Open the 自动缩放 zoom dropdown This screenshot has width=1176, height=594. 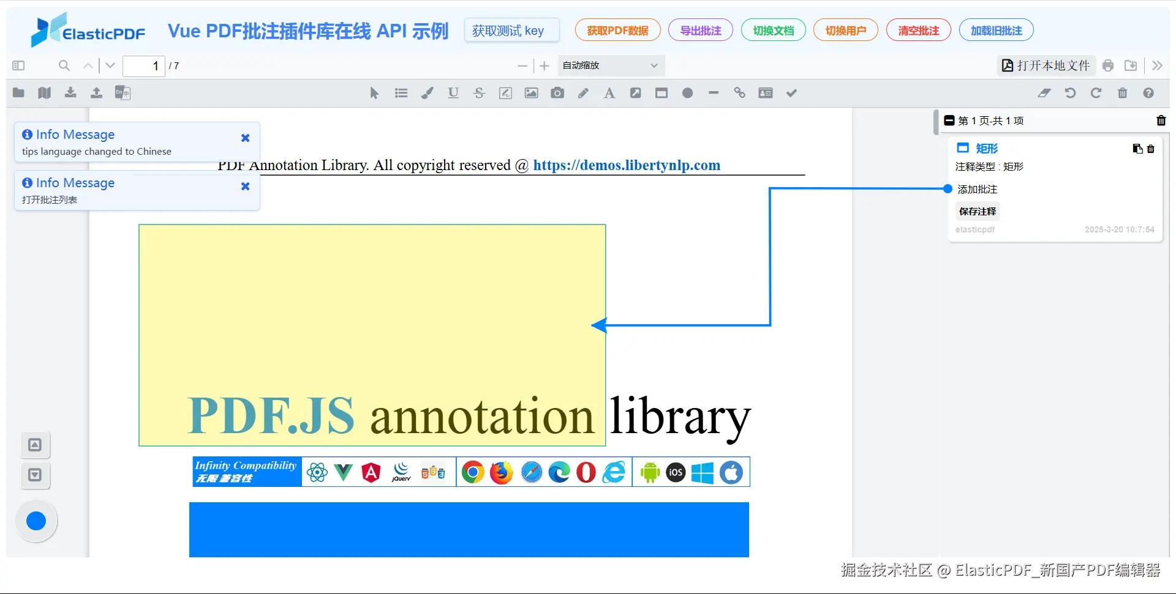click(610, 65)
